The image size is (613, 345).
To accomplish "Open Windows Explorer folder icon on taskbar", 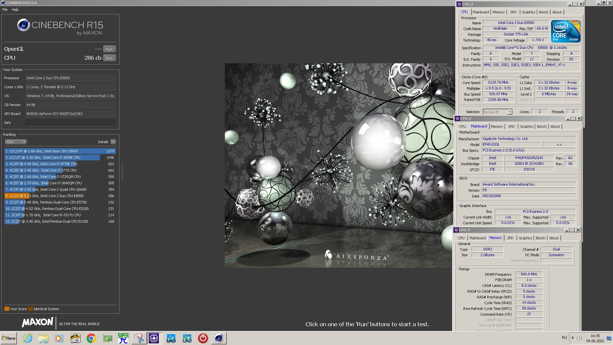I will tap(43, 338).
